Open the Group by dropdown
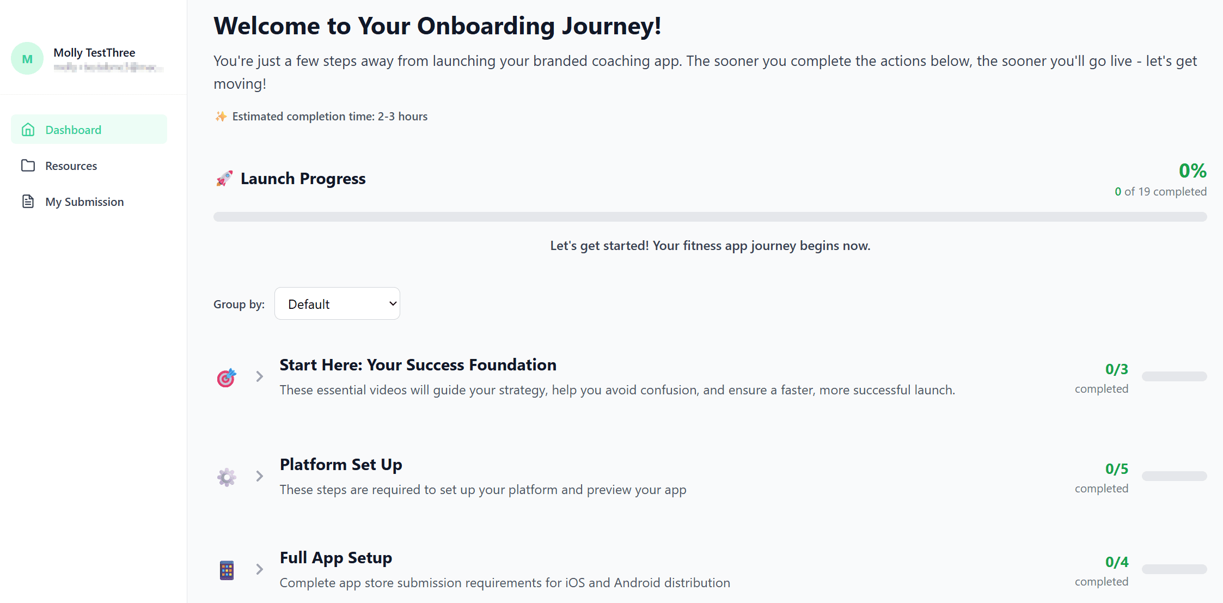 pyautogui.click(x=337, y=303)
